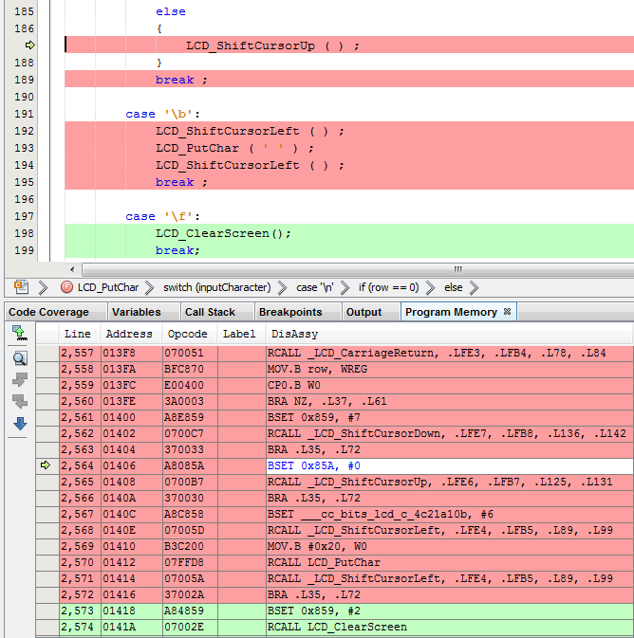Expand chevron after else breadcrumb
Viewport: 634px width, 638px height.
[x=474, y=287]
